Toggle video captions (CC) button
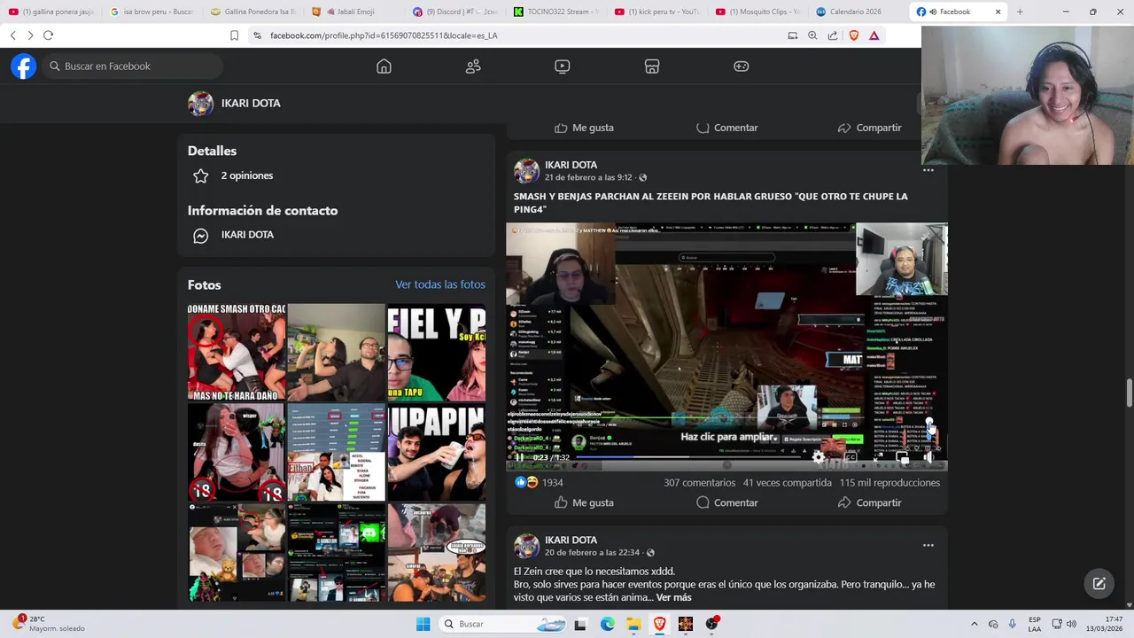 coord(850,457)
